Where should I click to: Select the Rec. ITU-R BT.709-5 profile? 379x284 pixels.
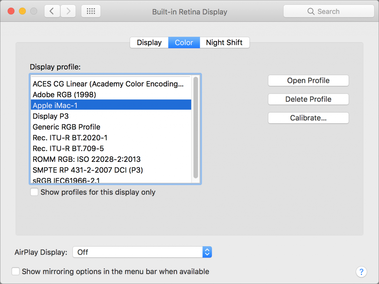[68, 148]
